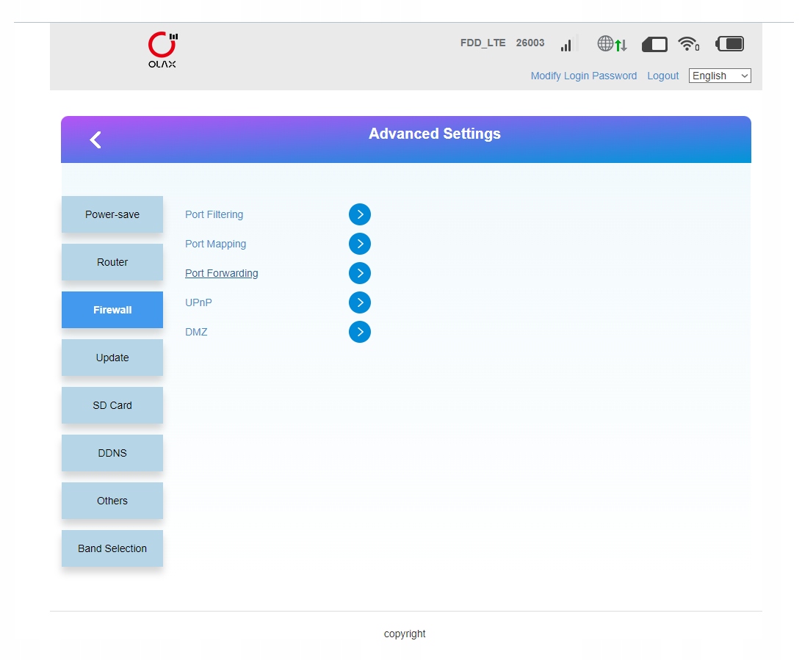Viewport: 802px width, 660px height.
Task: Open UPnP via its arrow button
Action: coord(360,302)
